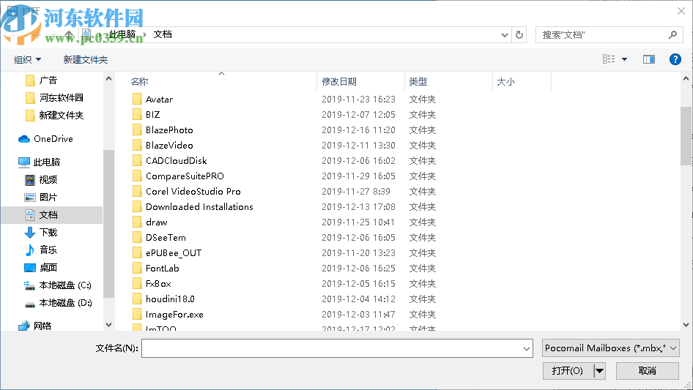Select Corel VideoStudio Pro folder icon
693x390 pixels.
coord(138,192)
